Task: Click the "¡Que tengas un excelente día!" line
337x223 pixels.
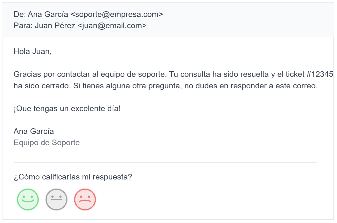Action: [x=67, y=109]
